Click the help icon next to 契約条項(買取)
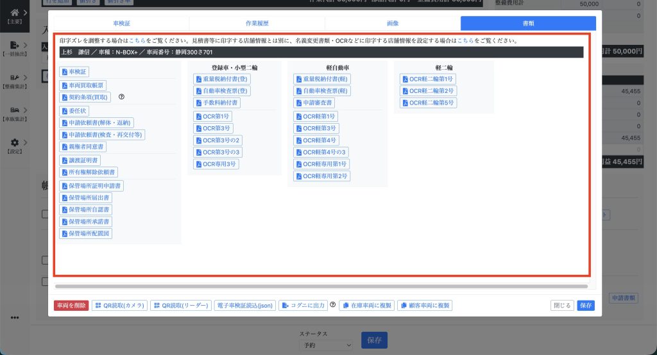 coord(121,97)
